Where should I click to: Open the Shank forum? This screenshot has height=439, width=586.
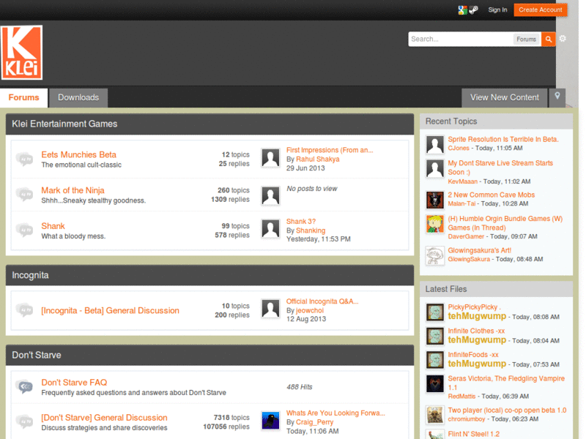(x=53, y=226)
